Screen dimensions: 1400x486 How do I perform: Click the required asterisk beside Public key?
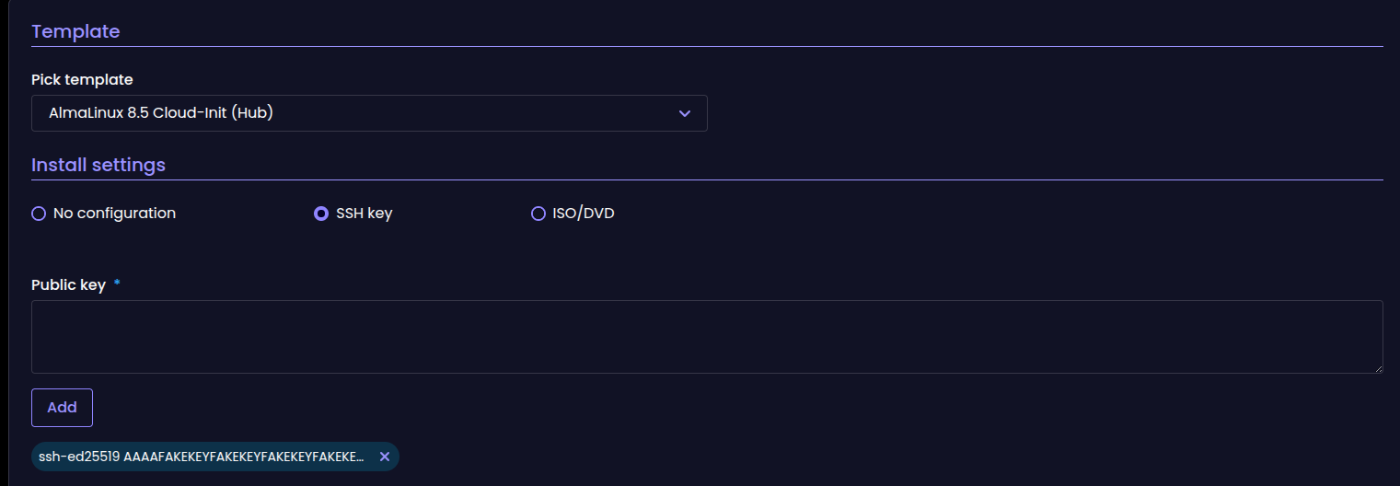tap(117, 284)
